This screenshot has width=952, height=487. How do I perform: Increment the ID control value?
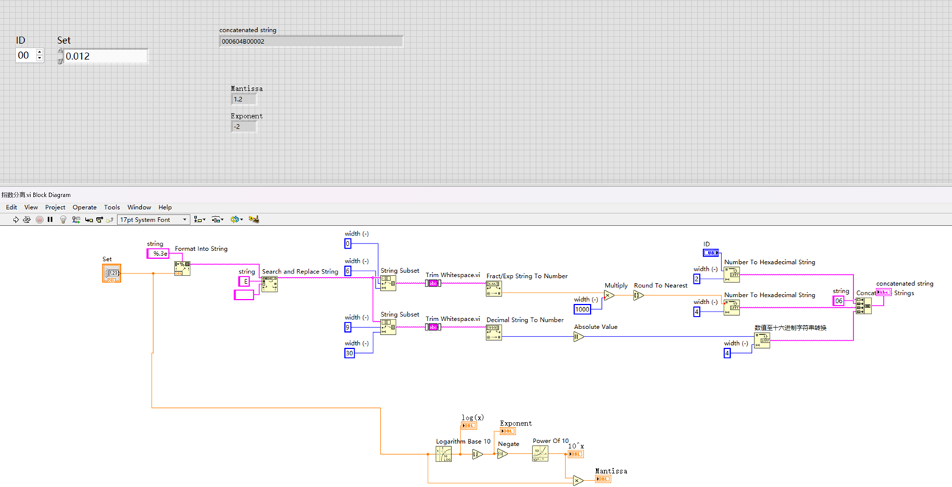click(x=40, y=52)
